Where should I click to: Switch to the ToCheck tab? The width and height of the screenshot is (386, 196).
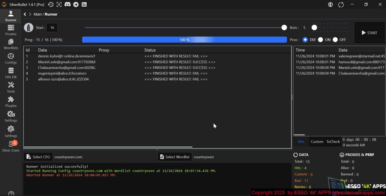coord(333,142)
